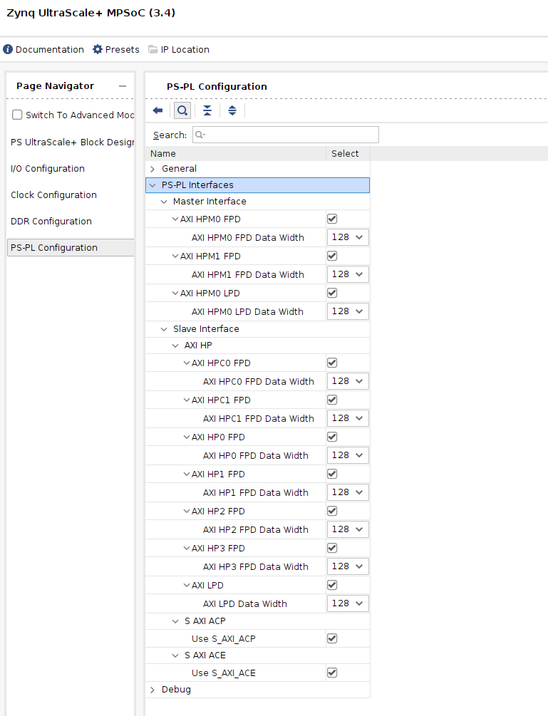Open AXI HPC1 FPD Data Width dropdown
Viewport: 548px width, 716px height.
tap(348, 417)
